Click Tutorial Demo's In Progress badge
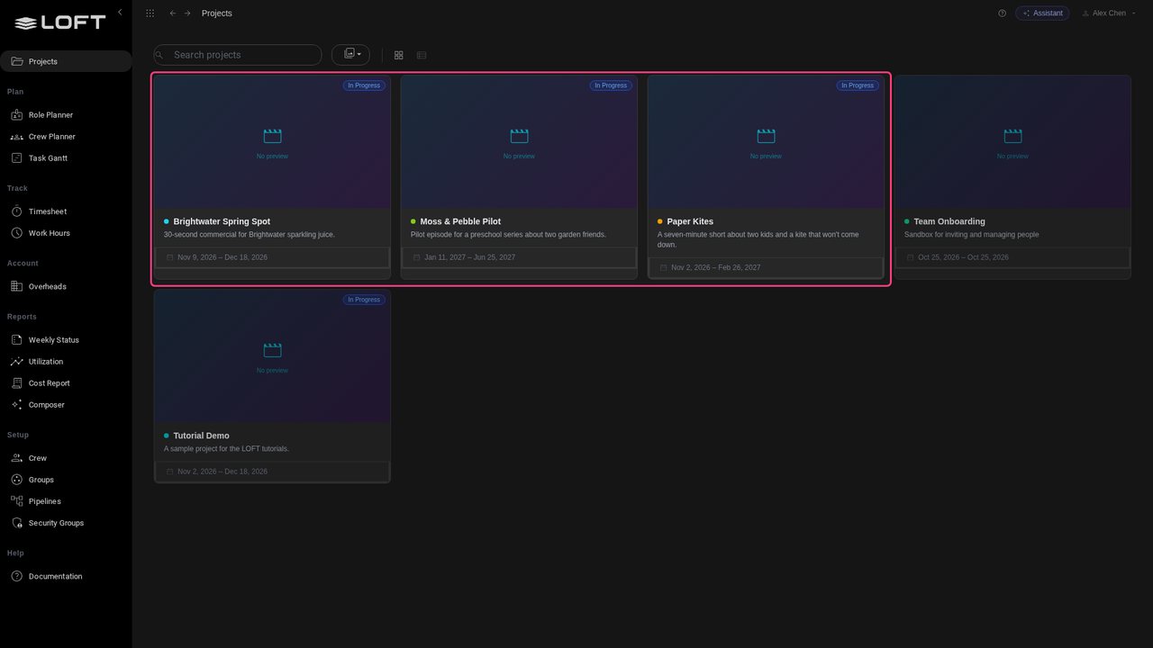Viewport: 1153px width, 648px height. (364, 300)
